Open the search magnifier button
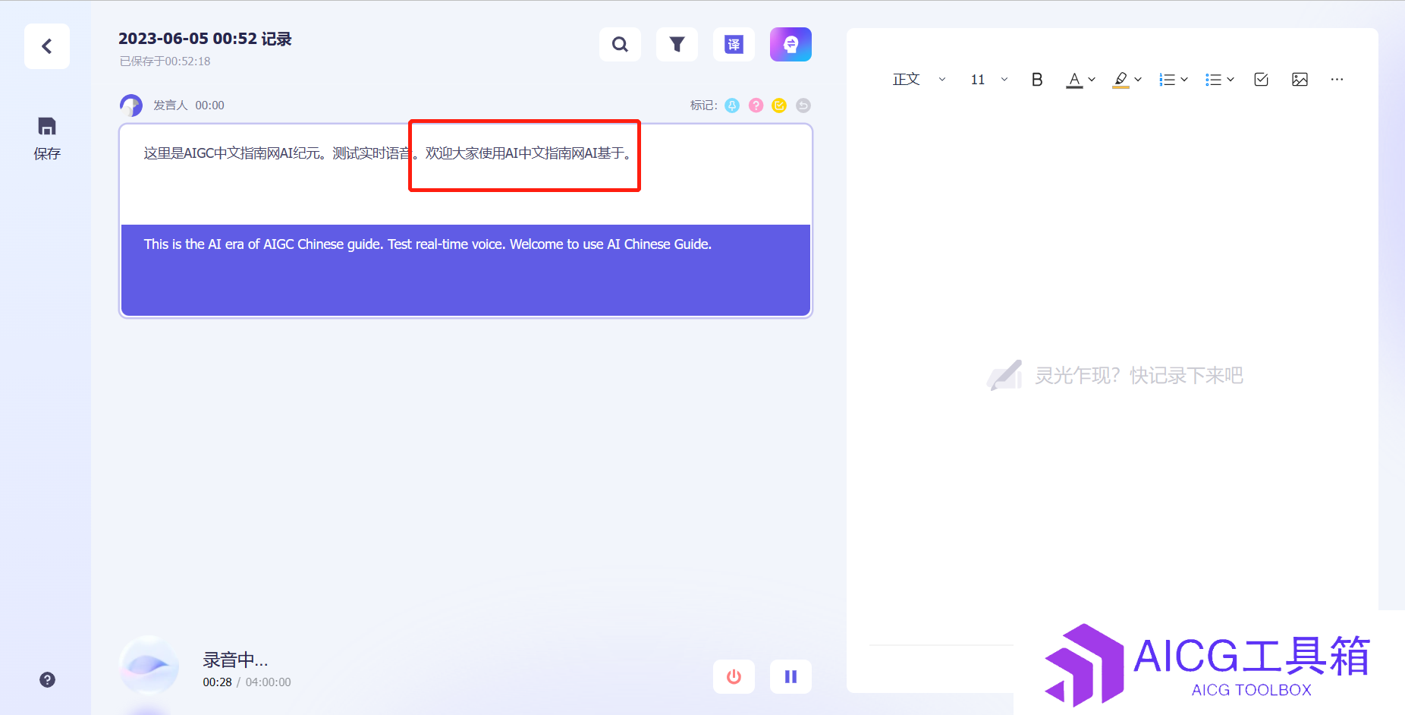 coord(620,44)
